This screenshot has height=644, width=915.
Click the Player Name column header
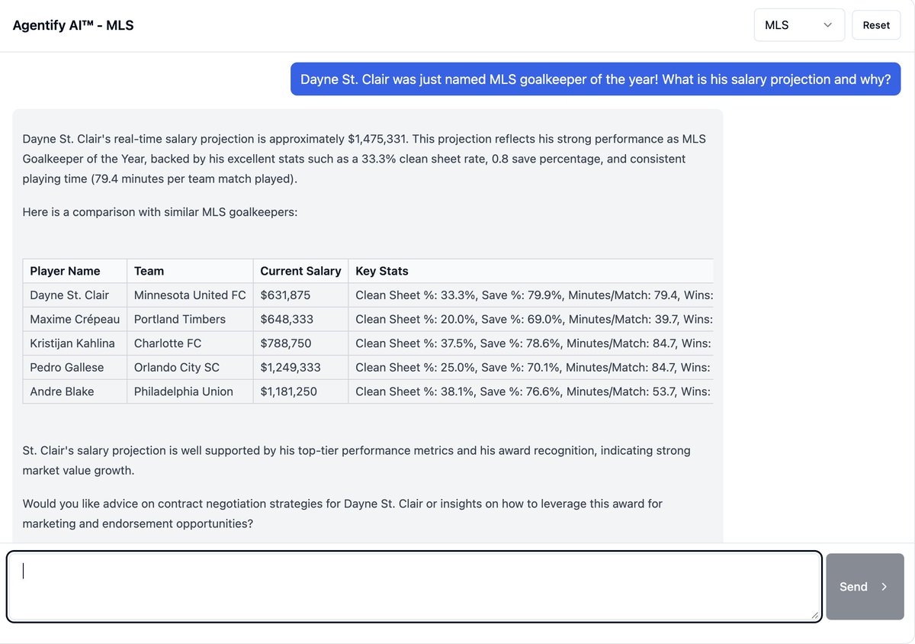[65, 271]
